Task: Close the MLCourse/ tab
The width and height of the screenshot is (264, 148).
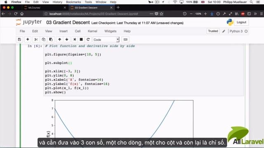Action: [x=65, y=8]
